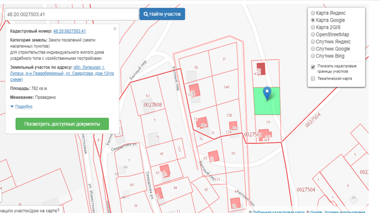
Task: Select OpenStreetMap base layer
Action: 313,34
